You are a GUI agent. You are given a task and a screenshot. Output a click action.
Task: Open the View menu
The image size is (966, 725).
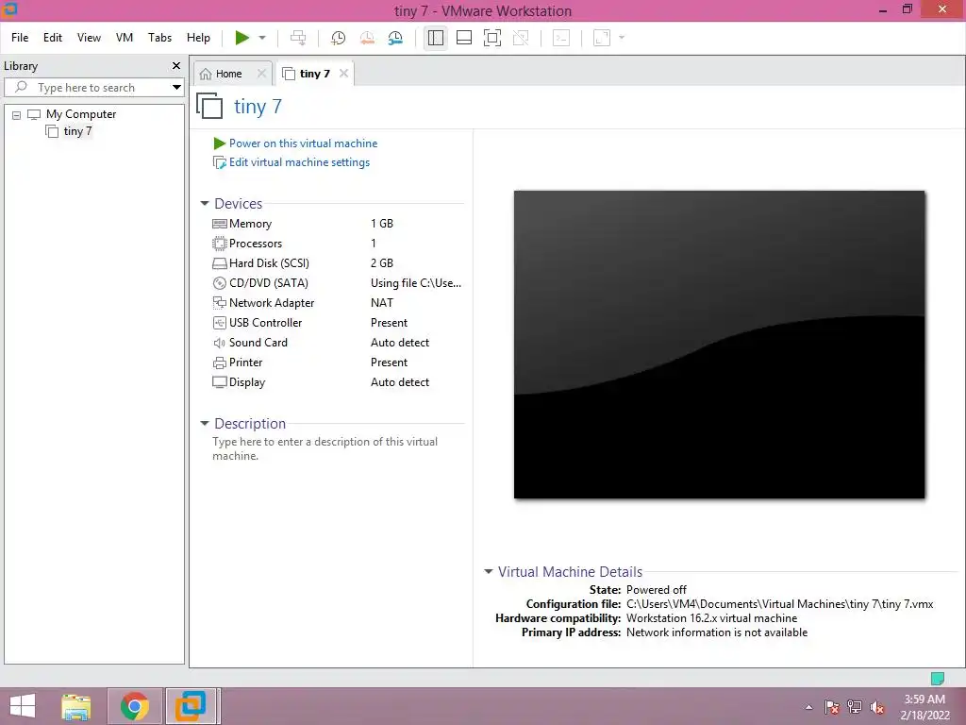click(x=89, y=38)
